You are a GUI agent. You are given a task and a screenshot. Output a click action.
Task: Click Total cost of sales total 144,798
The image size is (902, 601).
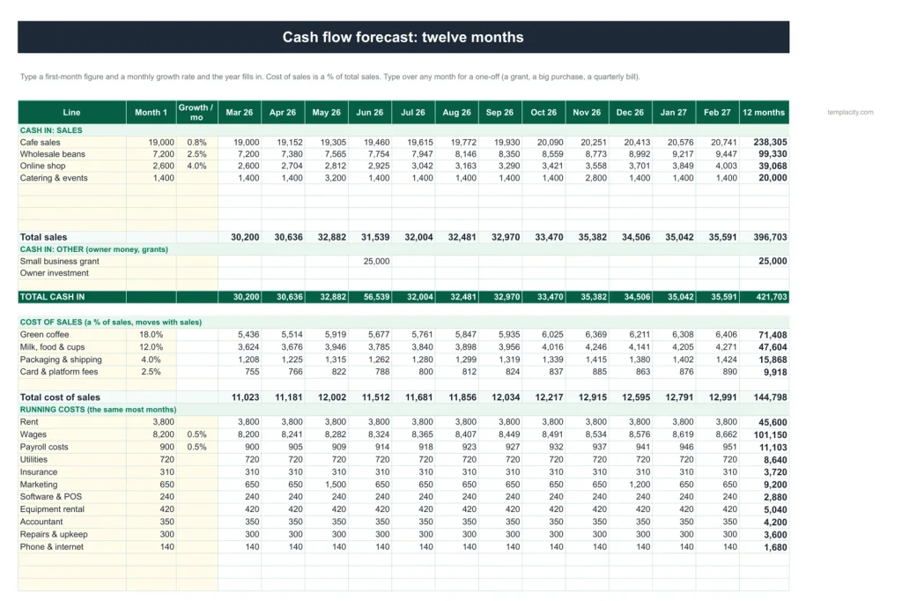pos(770,397)
